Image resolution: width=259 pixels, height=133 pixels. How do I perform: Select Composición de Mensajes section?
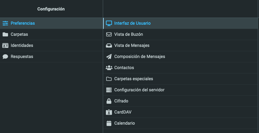pyautogui.click(x=180, y=57)
